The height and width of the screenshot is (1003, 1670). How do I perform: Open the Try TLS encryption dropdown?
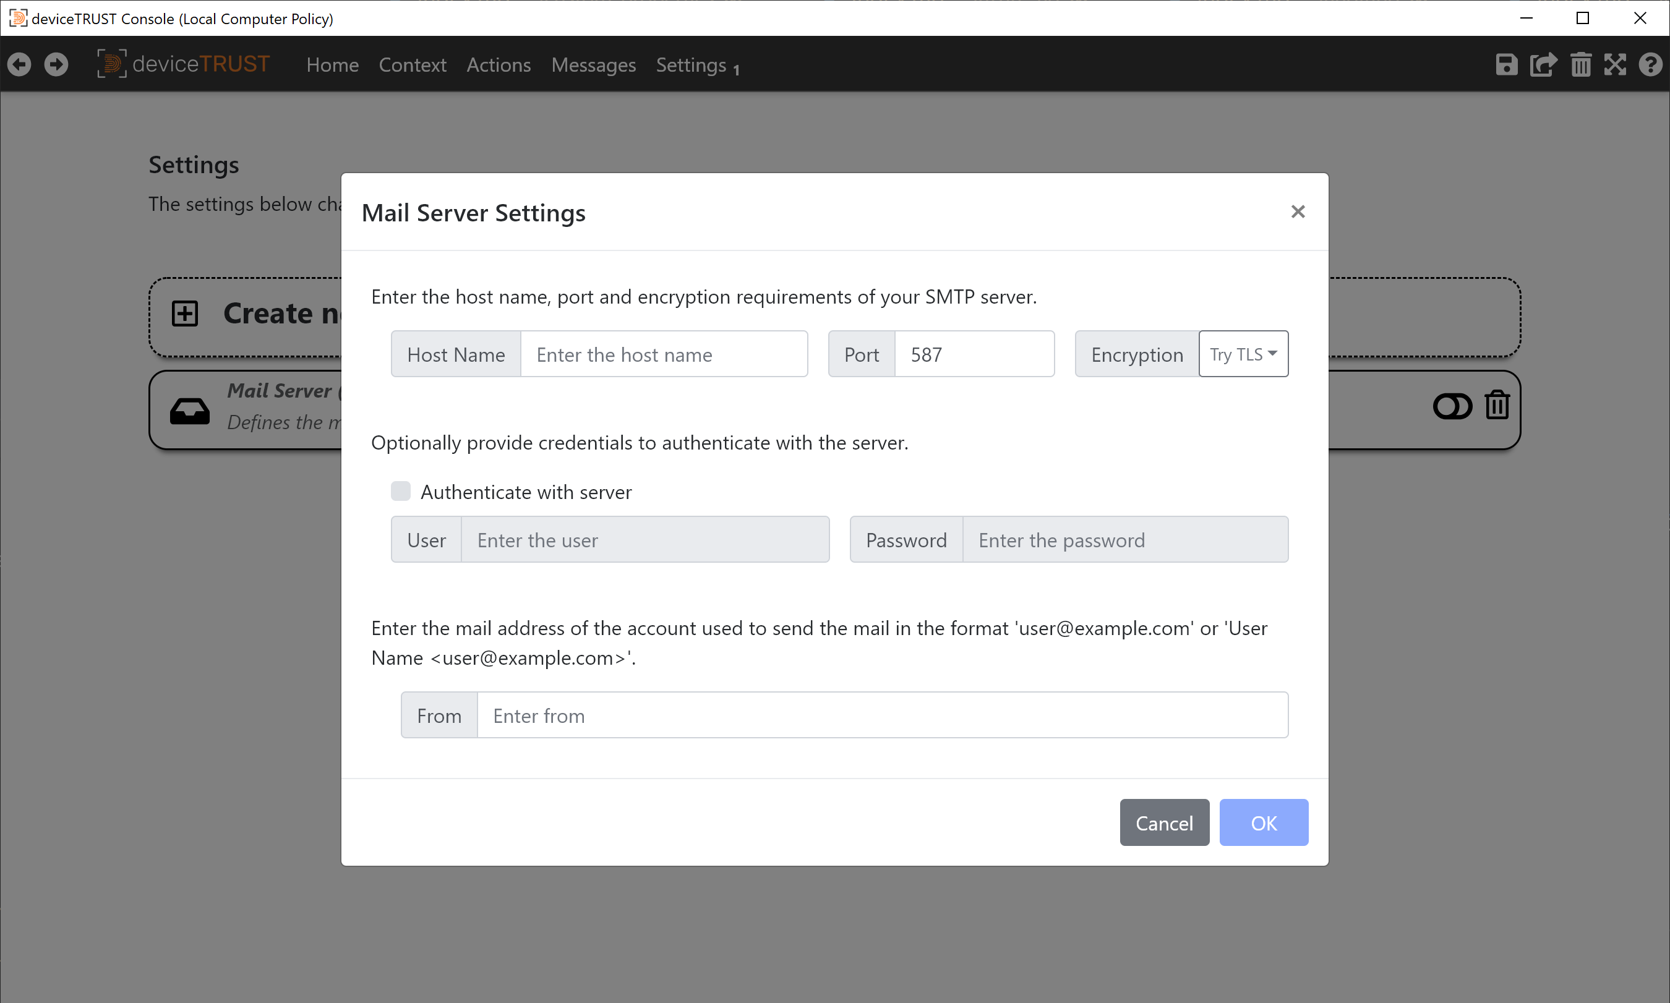pos(1243,354)
